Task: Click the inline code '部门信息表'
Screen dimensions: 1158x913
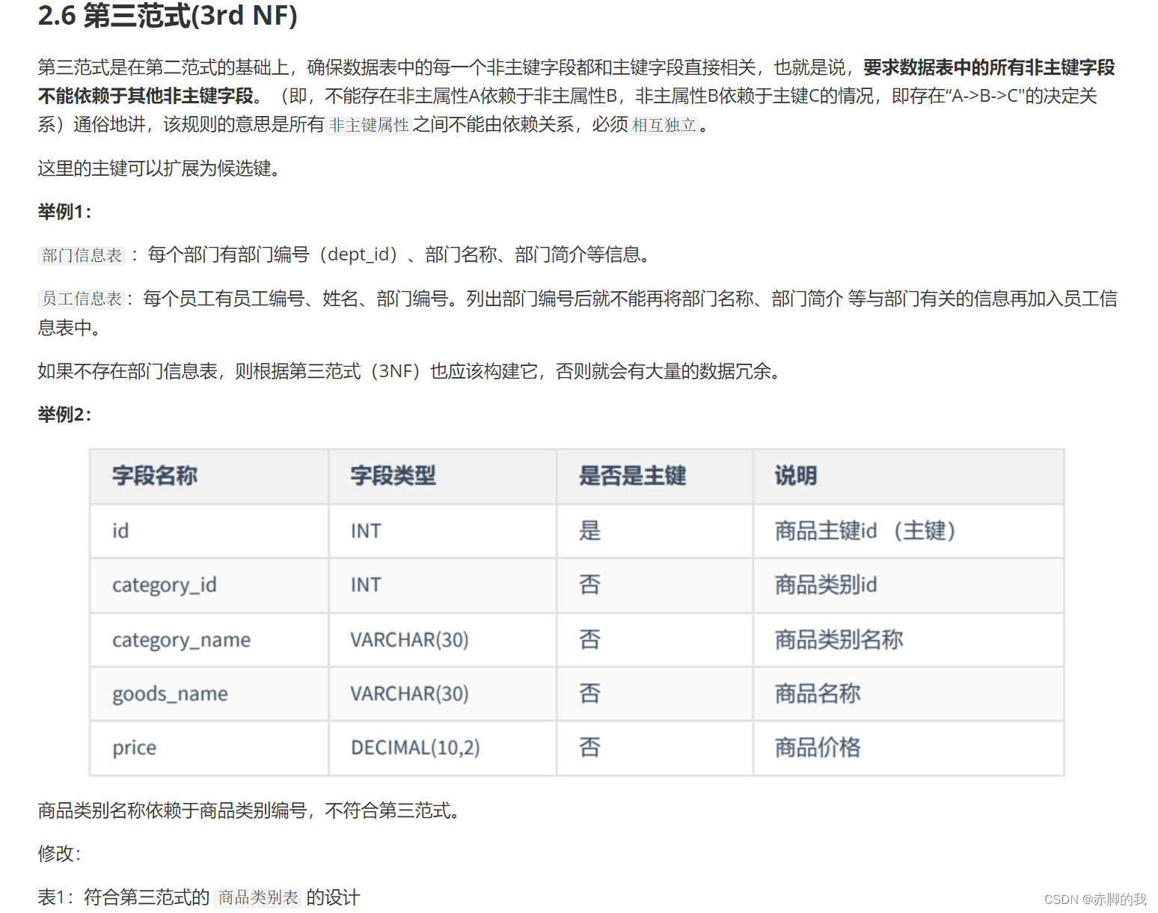Action: point(82,255)
